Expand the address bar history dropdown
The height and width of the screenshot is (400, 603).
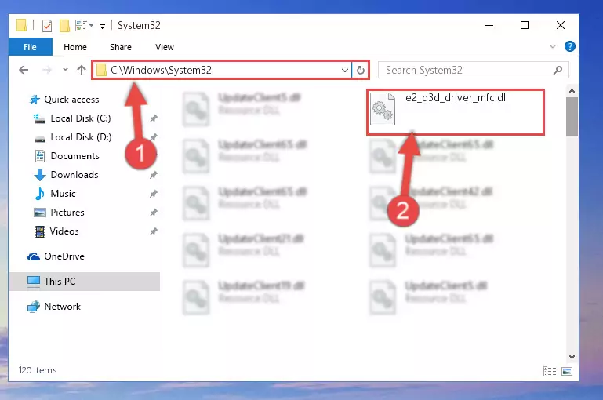[344, 71]
